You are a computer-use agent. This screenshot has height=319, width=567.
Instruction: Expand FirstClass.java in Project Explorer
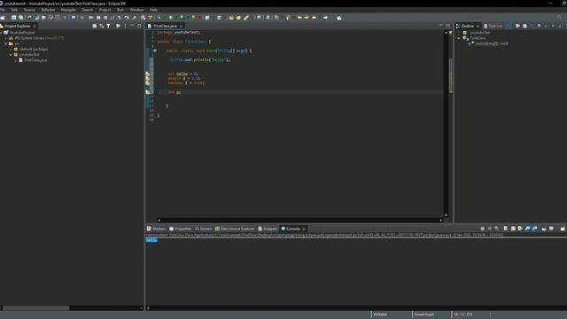[16, 60]
